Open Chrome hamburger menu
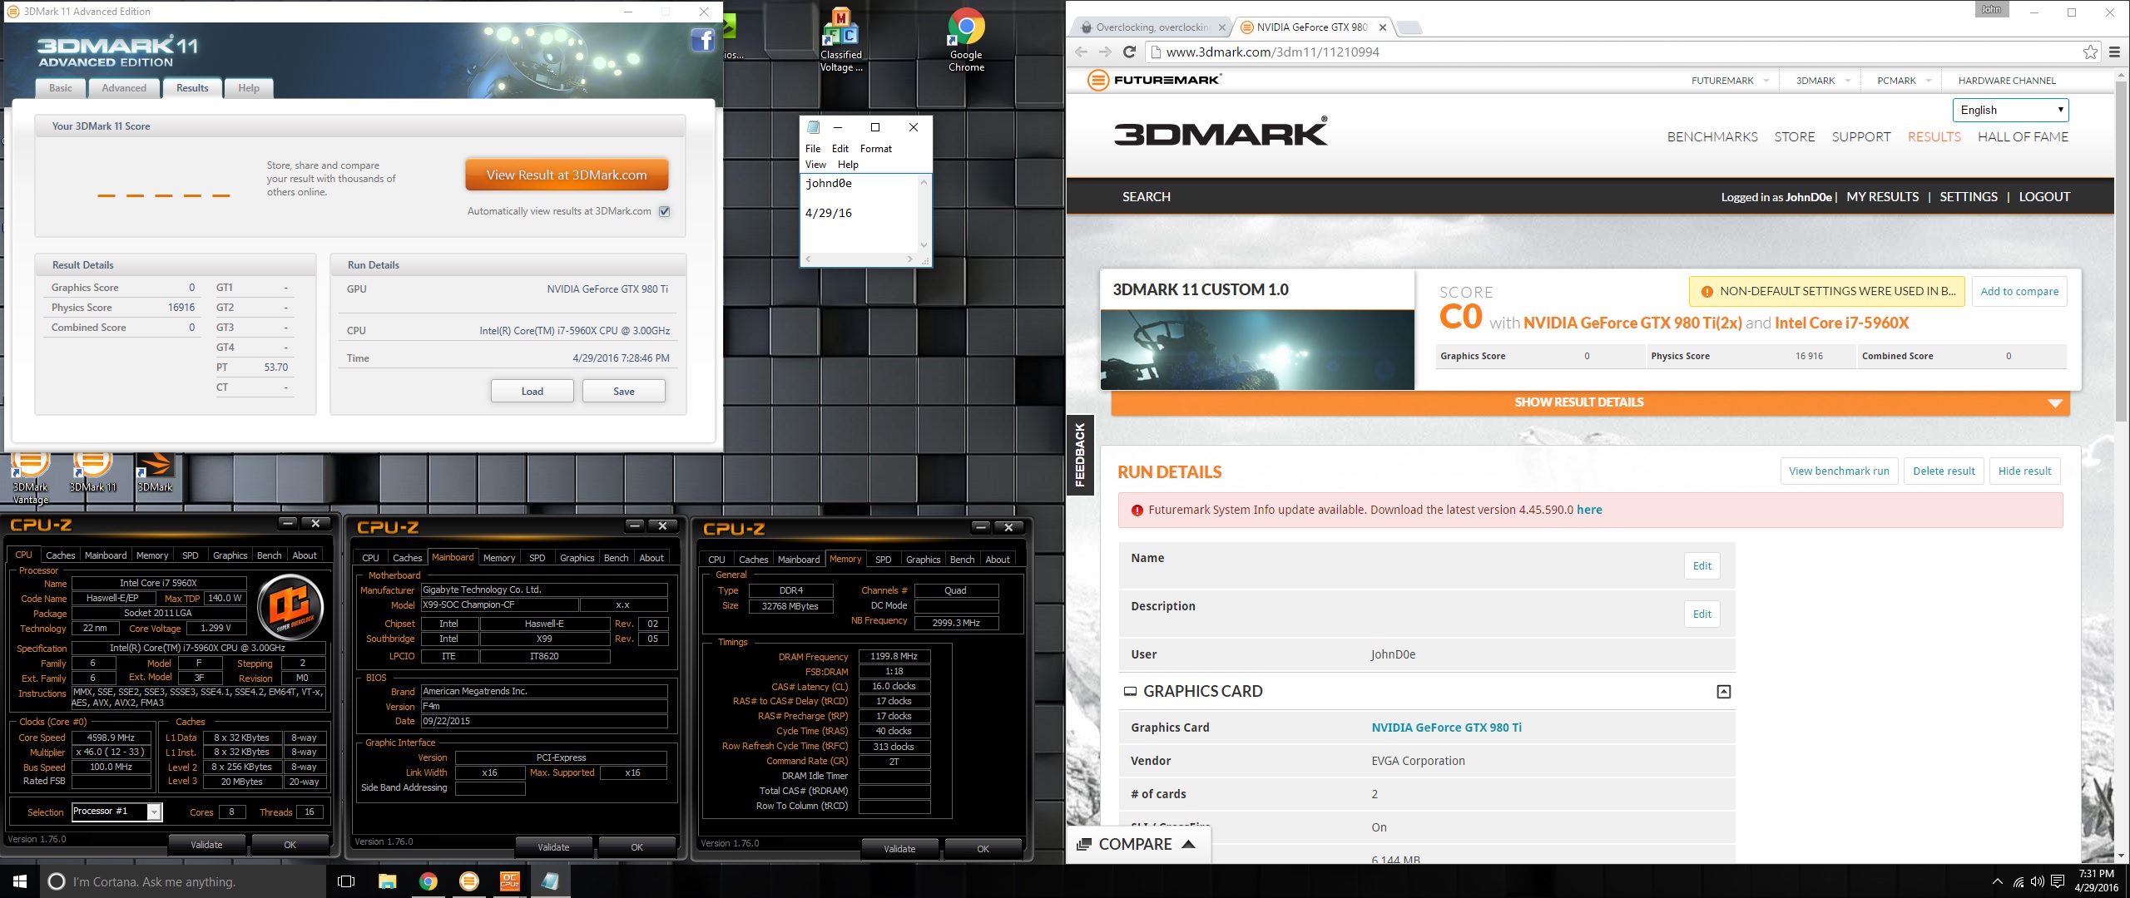Image resolution: width=2130 pixels, height=898 pixels. [2114, 52]
